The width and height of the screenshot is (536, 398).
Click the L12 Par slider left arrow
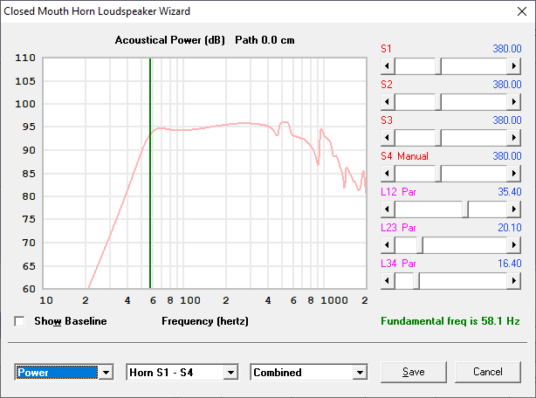point(388,209)
